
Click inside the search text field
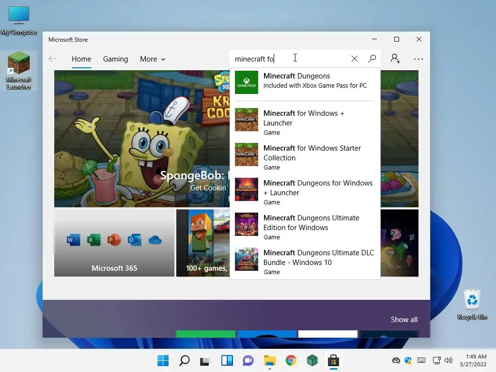tap(290, 59)
